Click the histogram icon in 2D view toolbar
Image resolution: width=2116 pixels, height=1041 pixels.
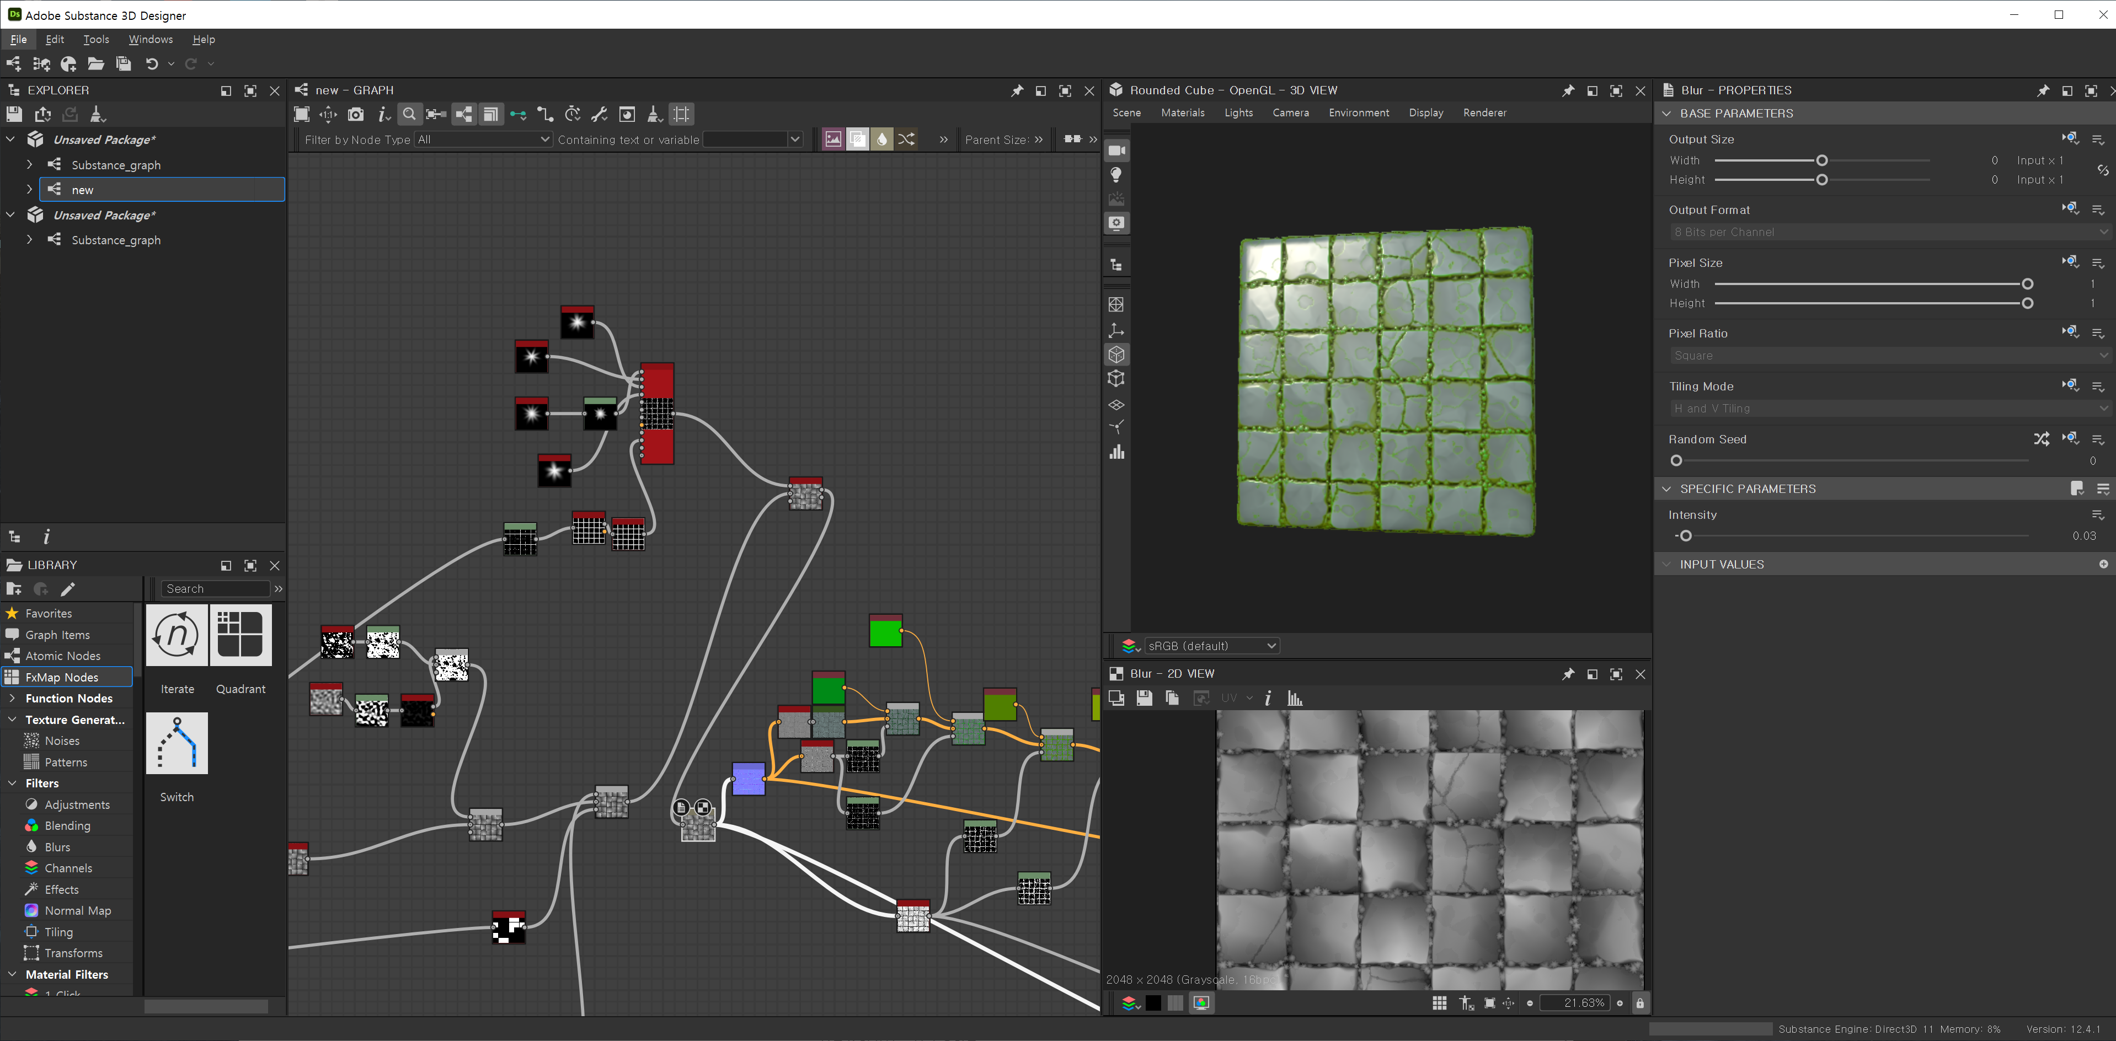(1295, 698)
